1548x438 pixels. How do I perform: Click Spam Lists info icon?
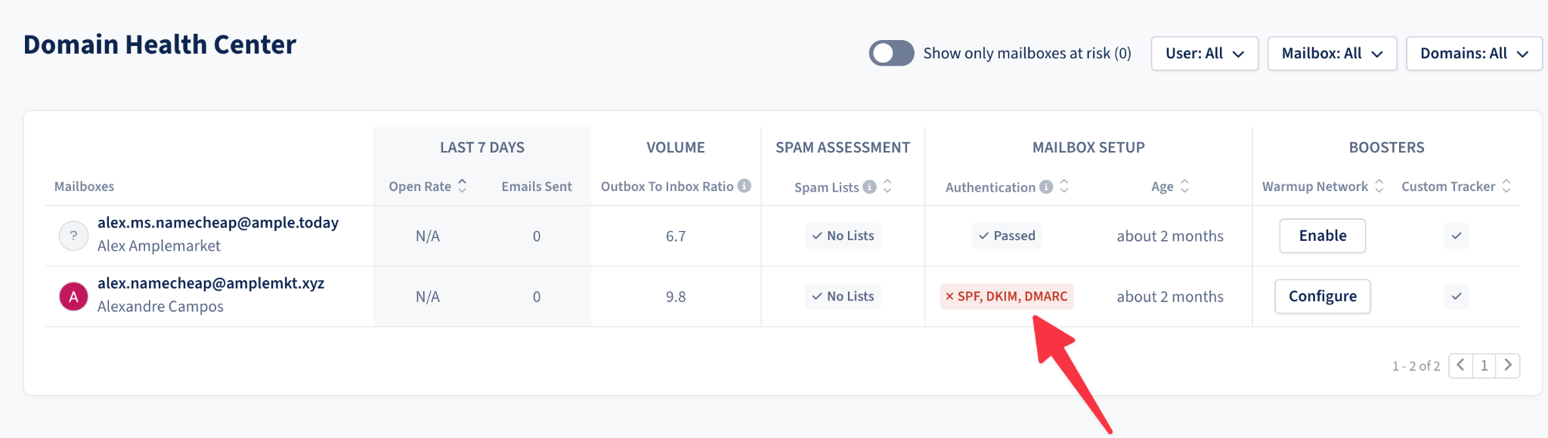(870, 187)
